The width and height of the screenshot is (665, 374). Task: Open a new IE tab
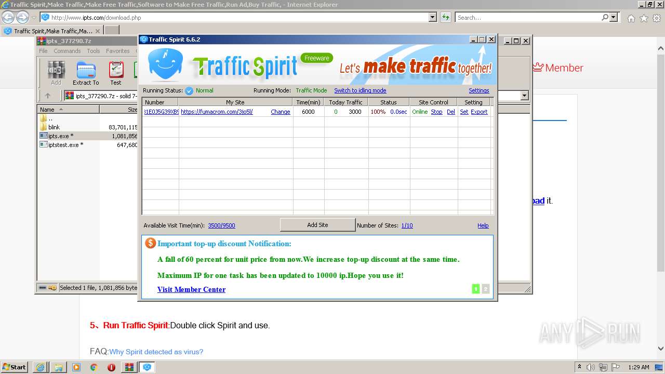click(x=112, y=31)
